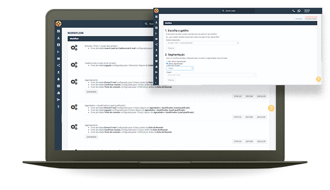
Task: Click EDITAR for Agendados > Qualificados workflow
Action: tap(249, 117)
